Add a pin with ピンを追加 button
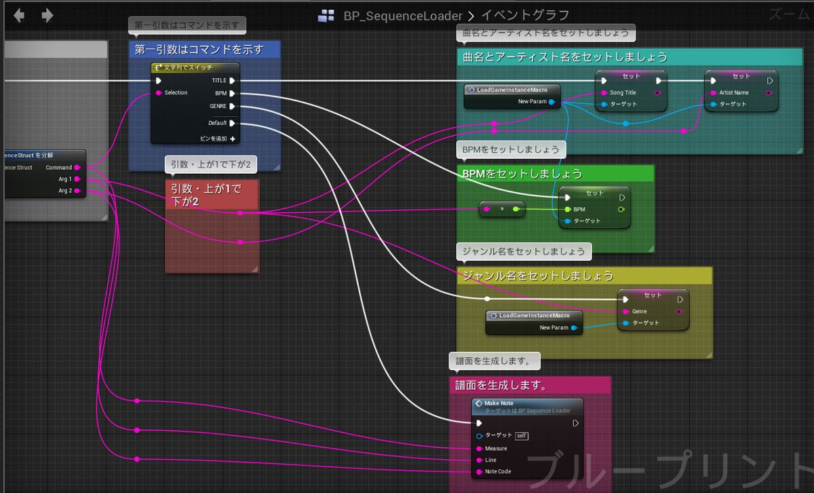814x493 pixels. [x=217, y=139]
